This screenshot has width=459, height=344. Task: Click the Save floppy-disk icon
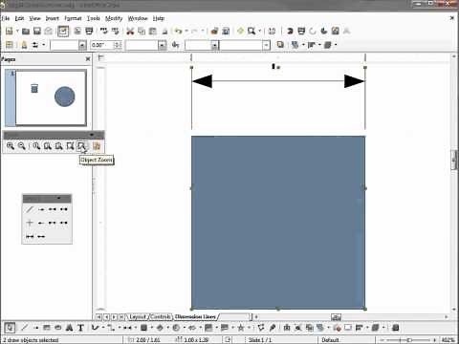click(x=37, y=31)
